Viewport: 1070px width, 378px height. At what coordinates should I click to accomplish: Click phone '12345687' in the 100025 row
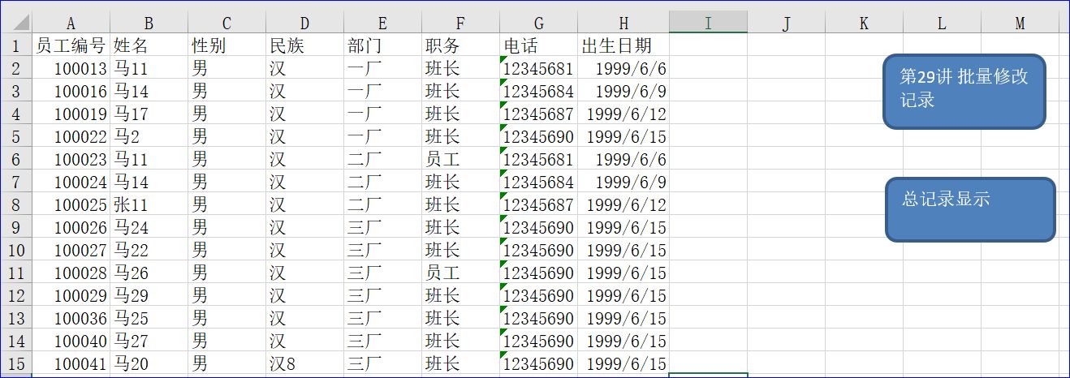(539, 204)
